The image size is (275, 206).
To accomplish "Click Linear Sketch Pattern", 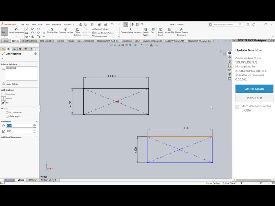I will [x=103, y=33].
